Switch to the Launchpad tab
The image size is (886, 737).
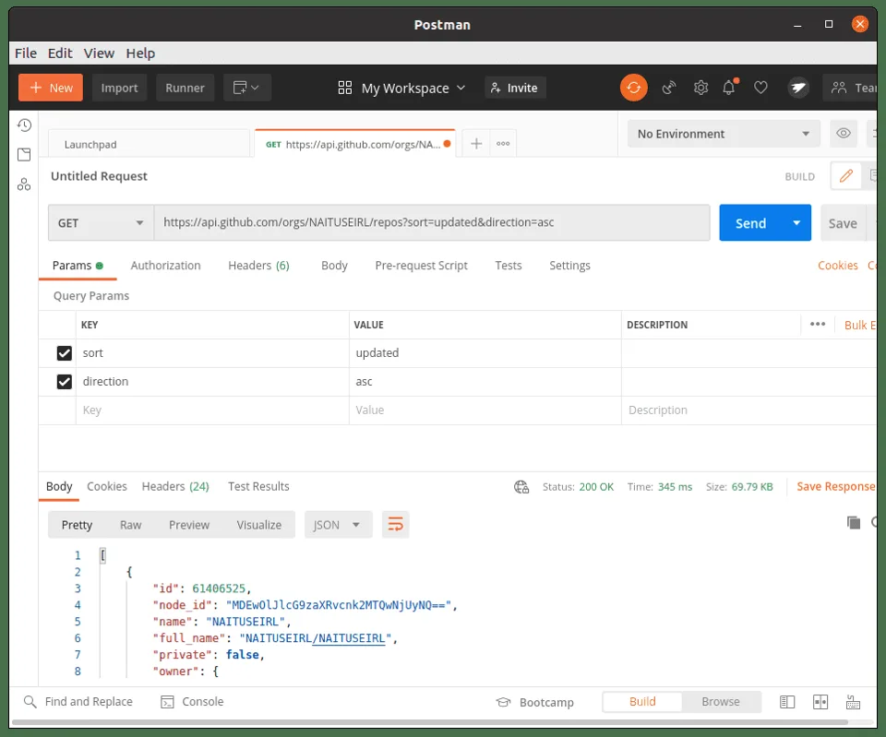150,144
